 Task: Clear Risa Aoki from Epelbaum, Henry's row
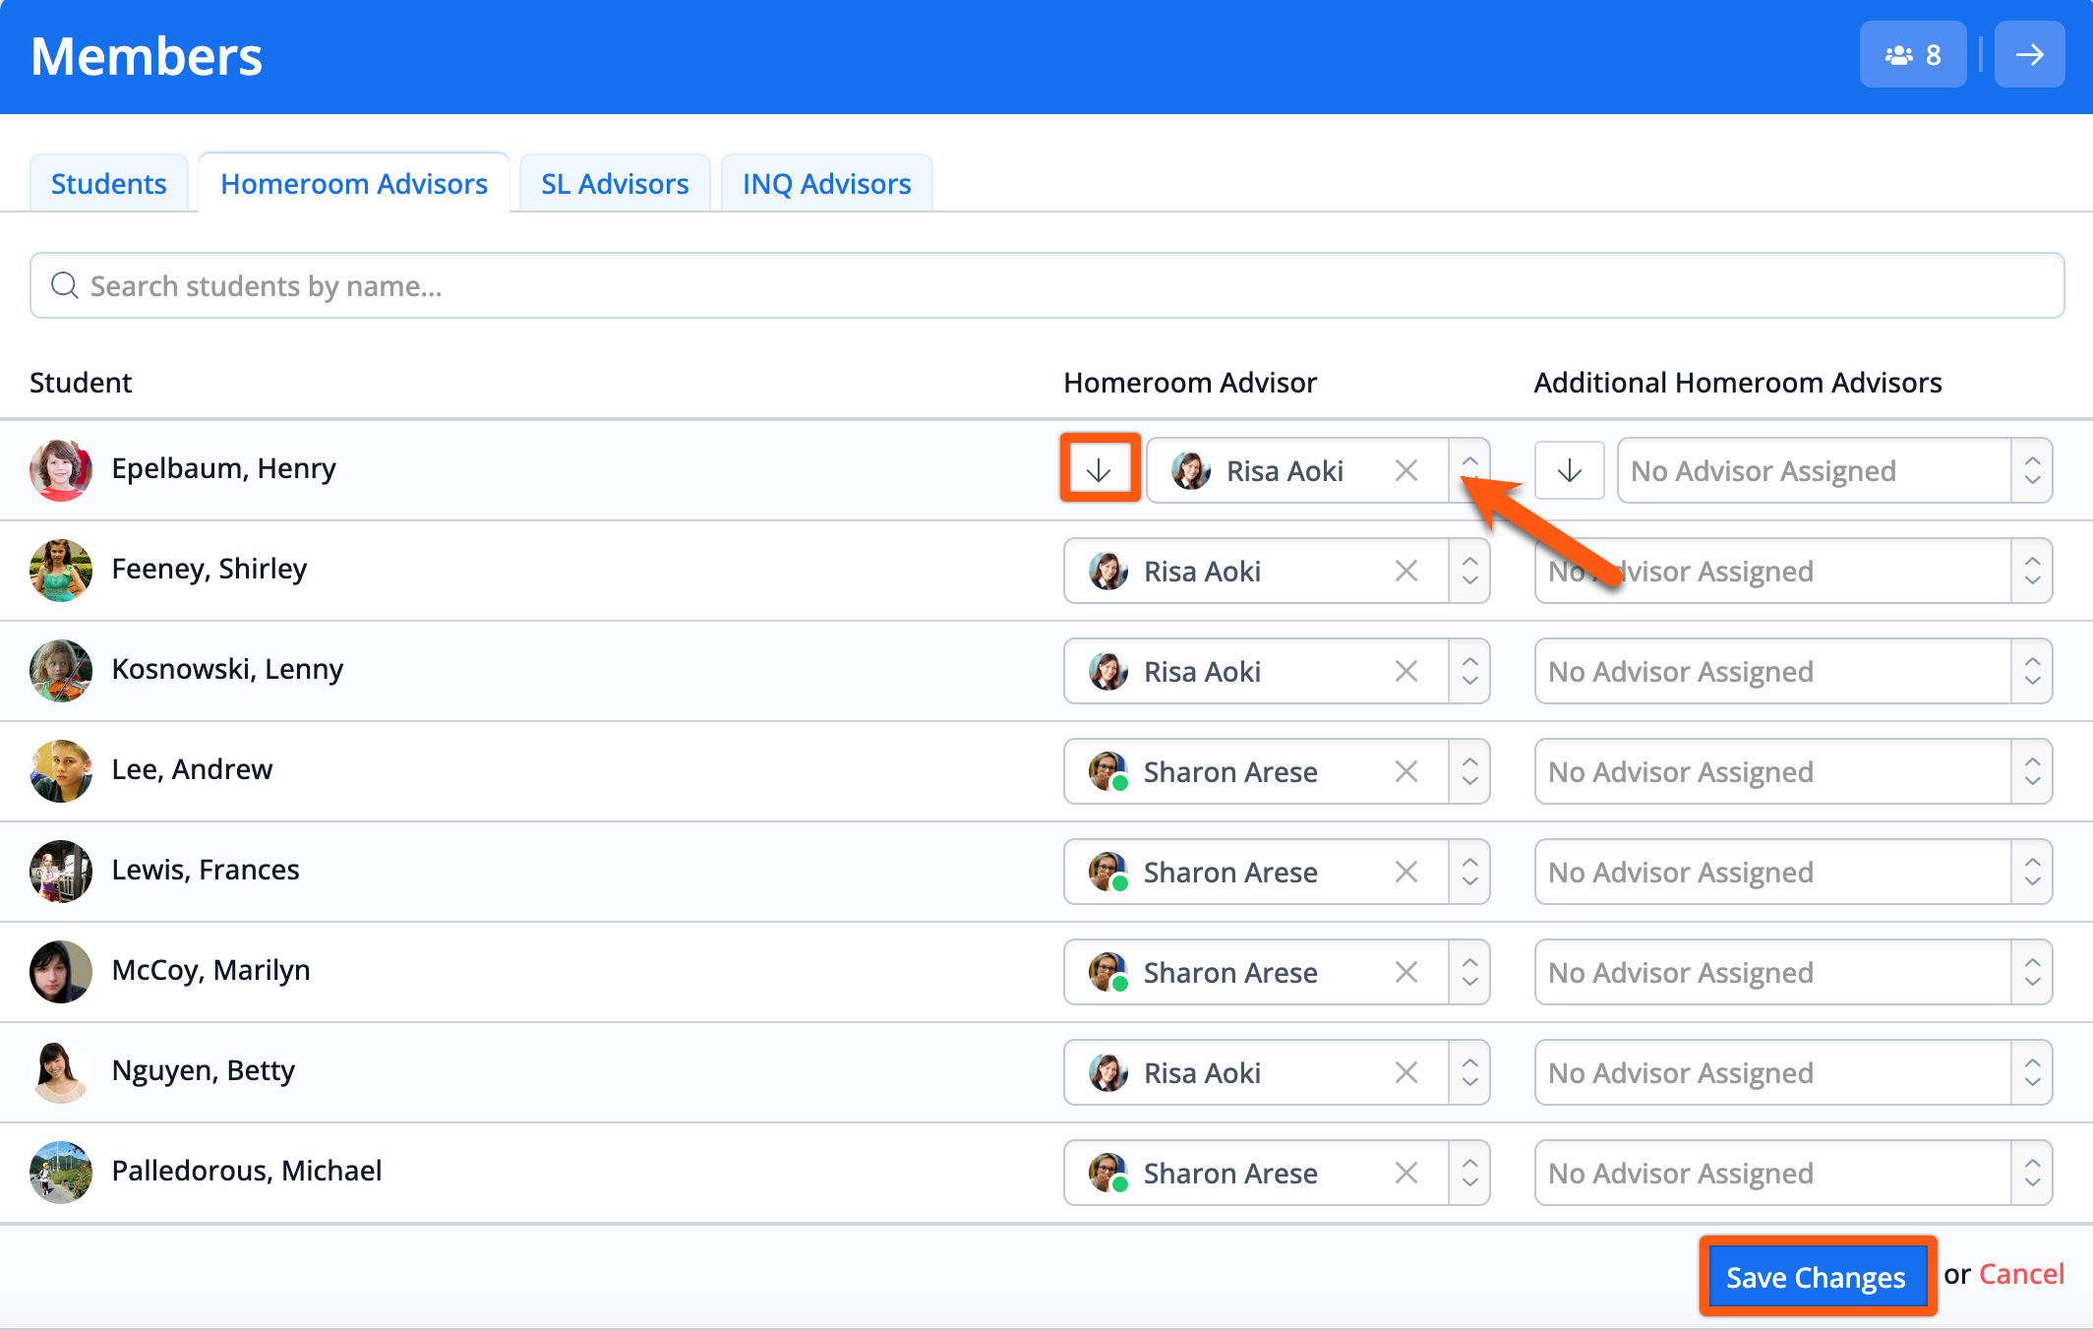coord(1405,470)
